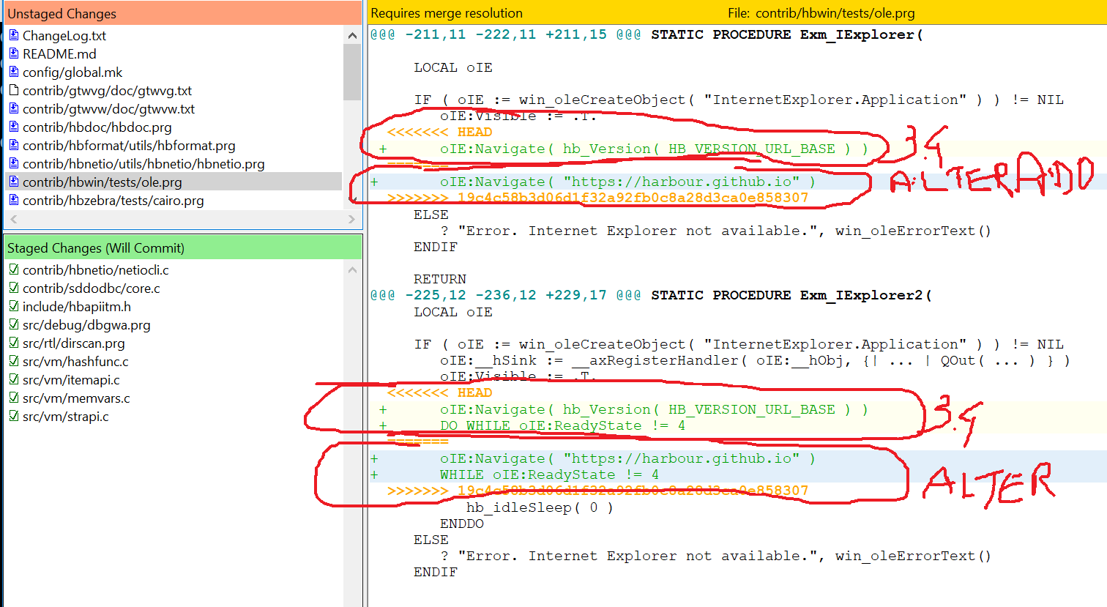Click the RETURN line in the diff
This screenshot has height=607, width=1107.
(440, 279)
